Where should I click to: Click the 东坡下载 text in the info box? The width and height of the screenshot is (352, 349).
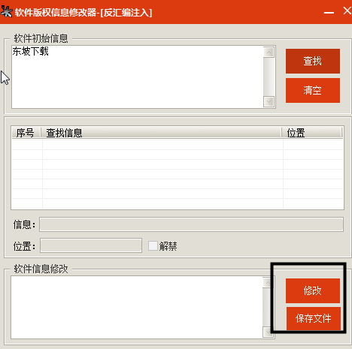(30, 51)
